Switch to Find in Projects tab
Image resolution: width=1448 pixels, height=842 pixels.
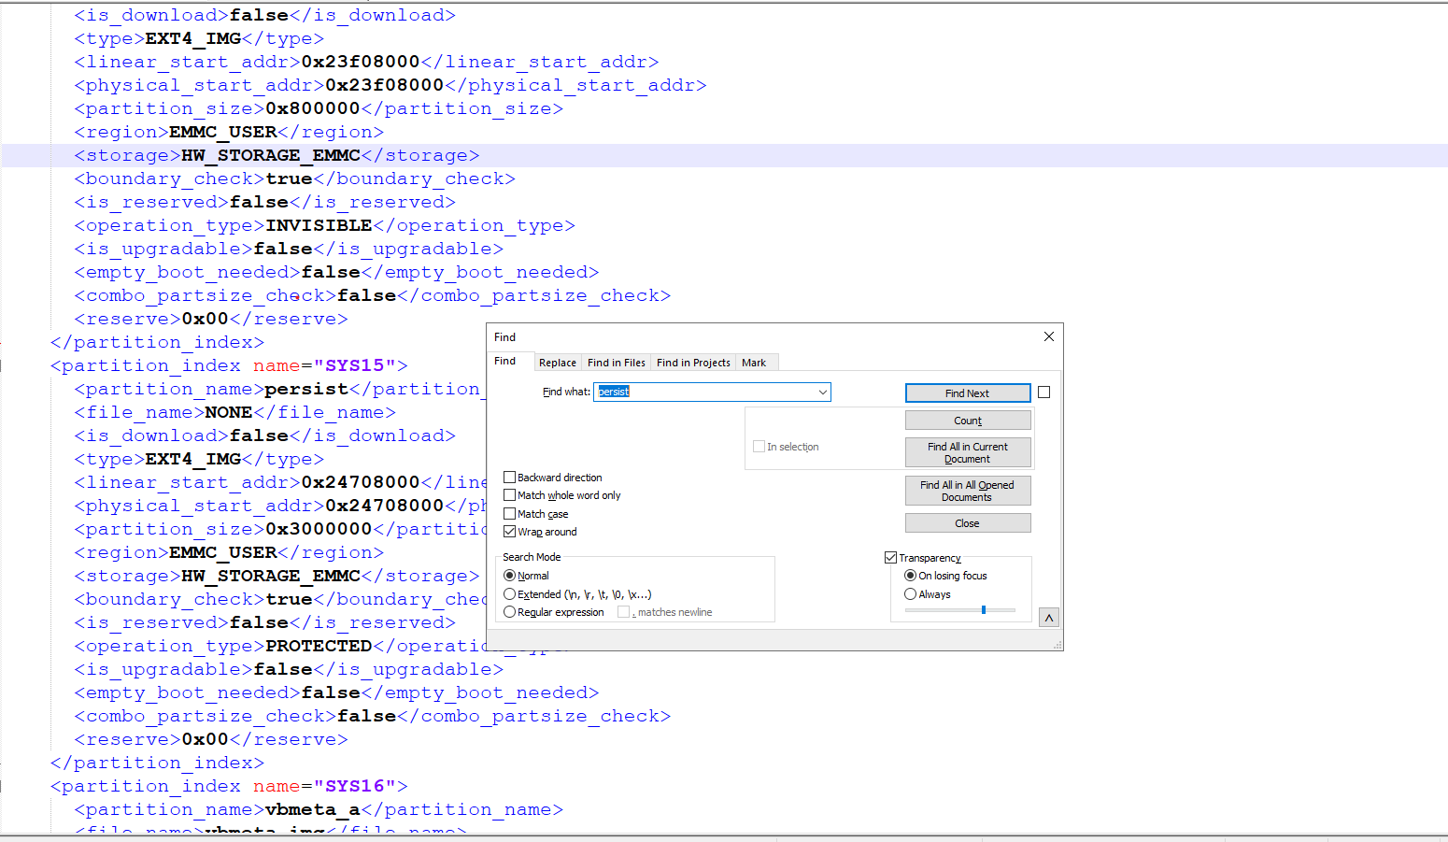point(693,363)
